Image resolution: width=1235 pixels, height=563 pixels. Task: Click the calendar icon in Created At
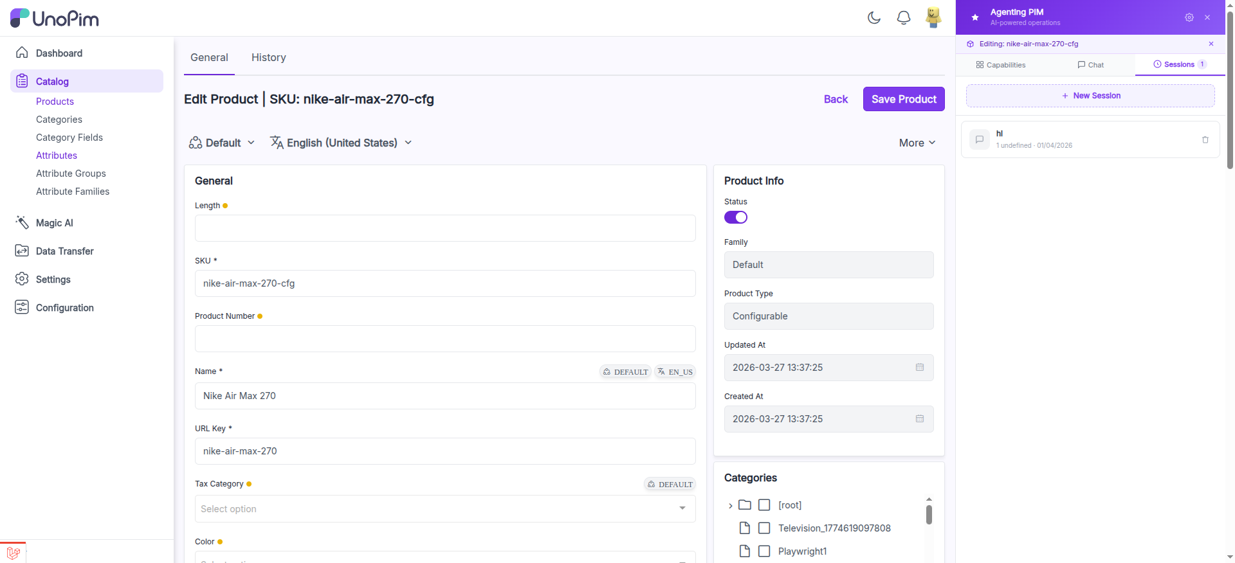click(x=920, y=419)
